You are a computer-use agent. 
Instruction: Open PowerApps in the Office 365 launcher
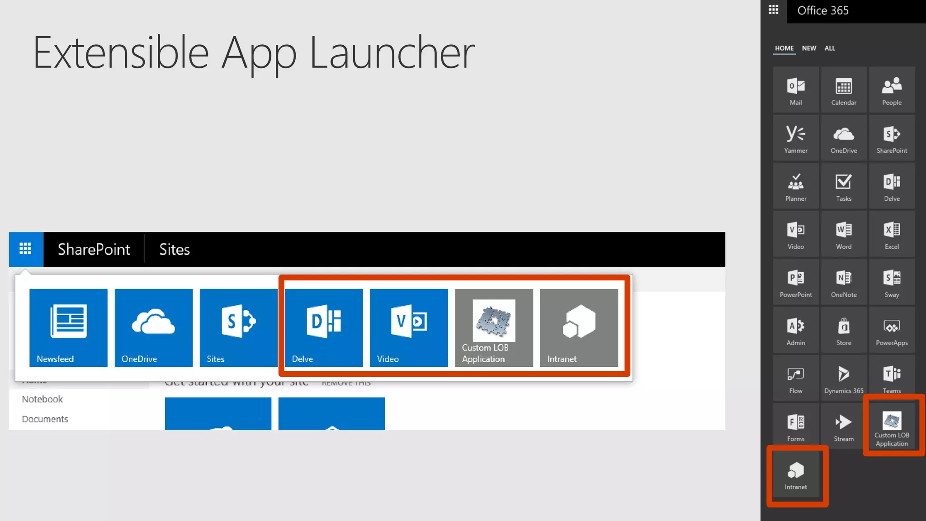coord(891,330)
